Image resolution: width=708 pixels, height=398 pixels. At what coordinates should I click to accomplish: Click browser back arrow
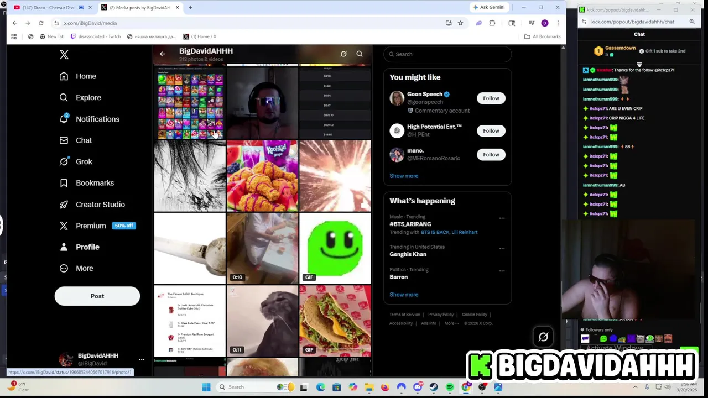pyautogui.click(x=14, y=23)
